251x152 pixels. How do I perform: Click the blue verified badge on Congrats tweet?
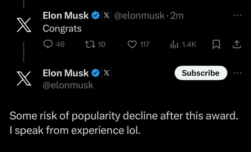coord(96,15)
